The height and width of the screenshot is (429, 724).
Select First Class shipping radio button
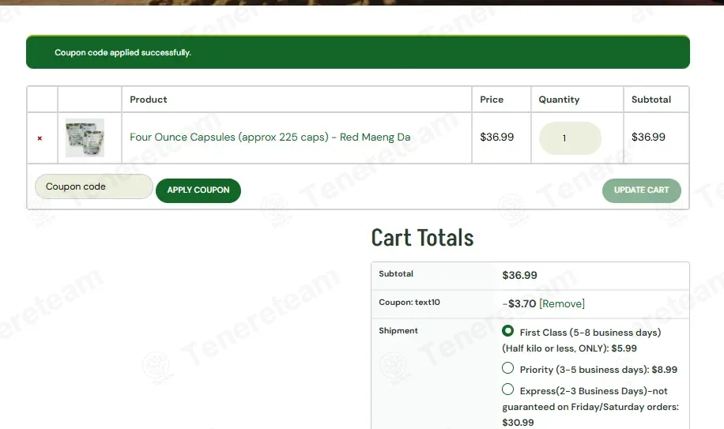pos(508,331)
